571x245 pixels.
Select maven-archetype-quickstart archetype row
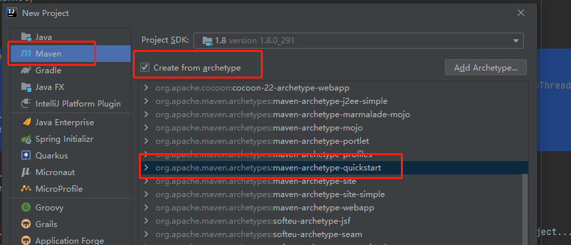(334, 168)
